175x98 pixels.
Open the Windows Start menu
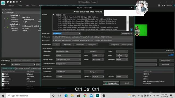click(x=3, y=96)
